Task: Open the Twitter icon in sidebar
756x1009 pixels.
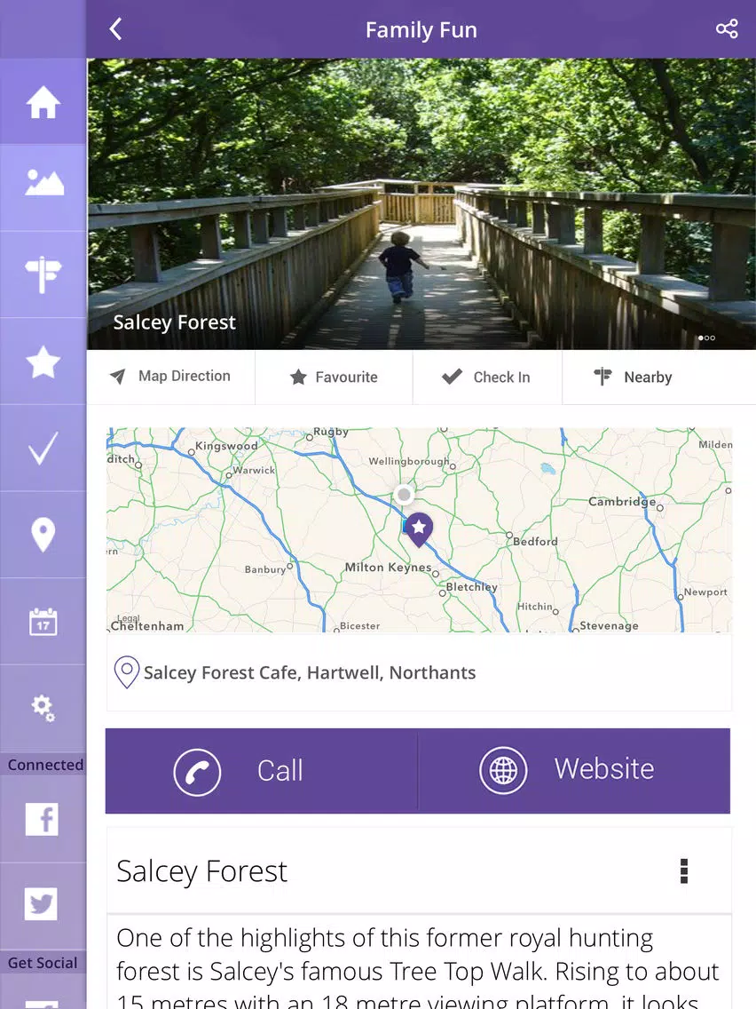Action: pyautogui.click(x=41, y=904)
